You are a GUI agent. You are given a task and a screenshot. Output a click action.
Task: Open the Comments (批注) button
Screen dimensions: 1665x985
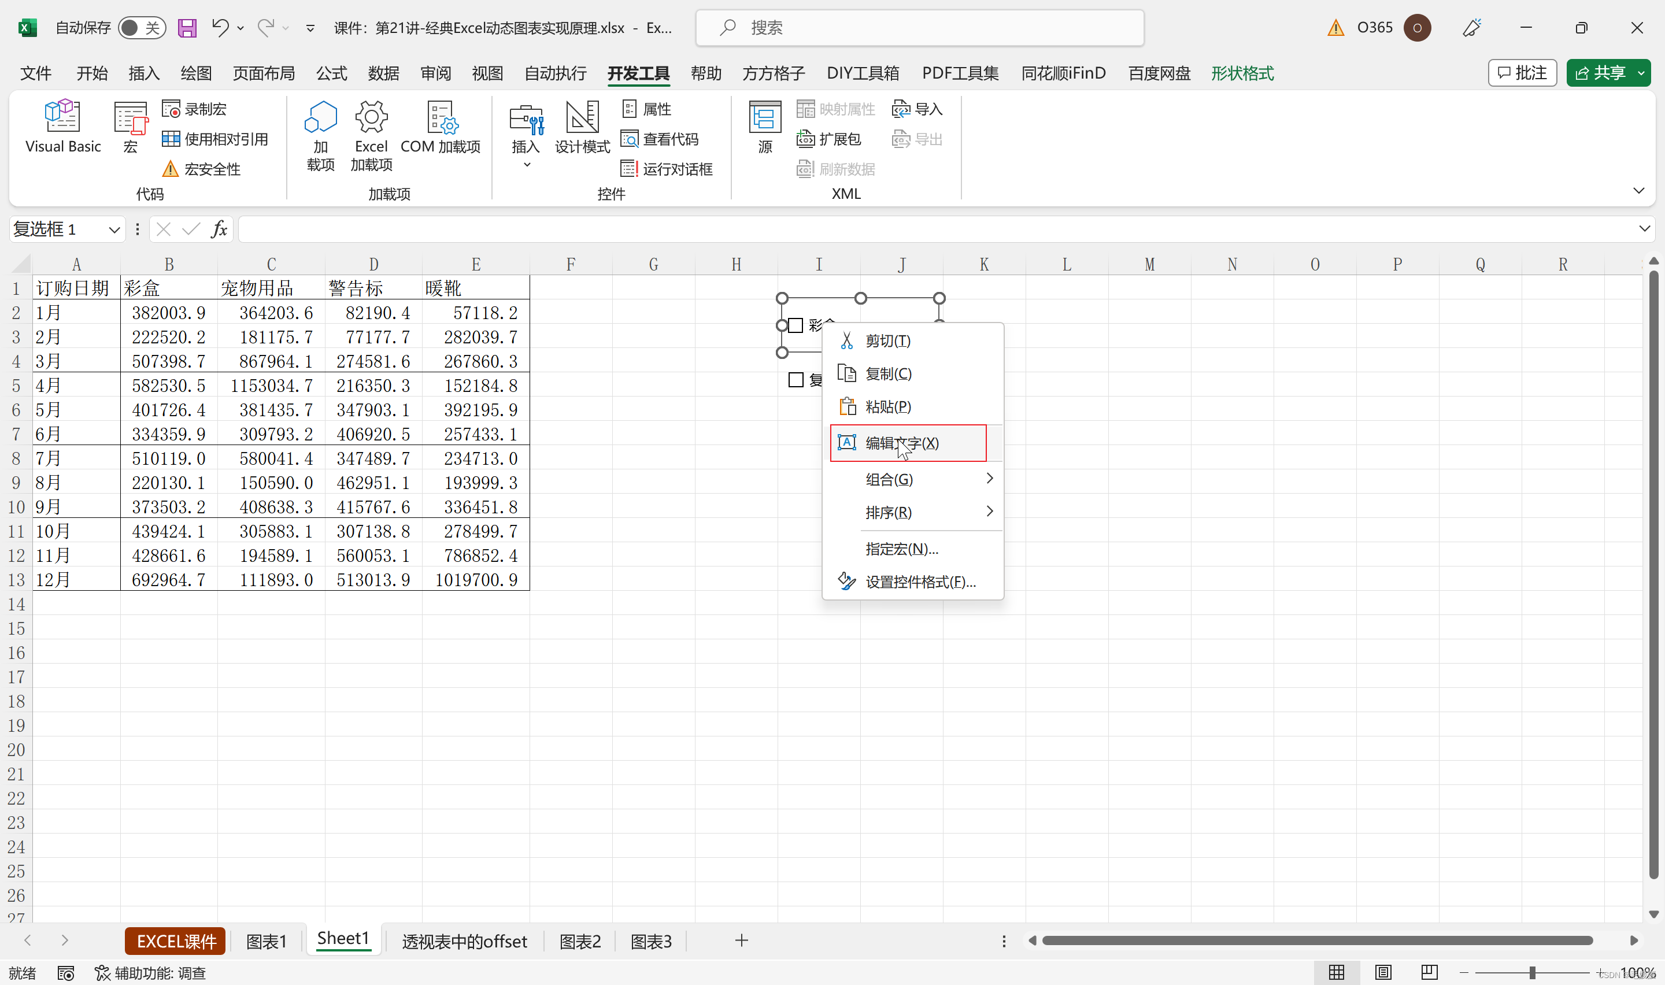pos(1522,72)
